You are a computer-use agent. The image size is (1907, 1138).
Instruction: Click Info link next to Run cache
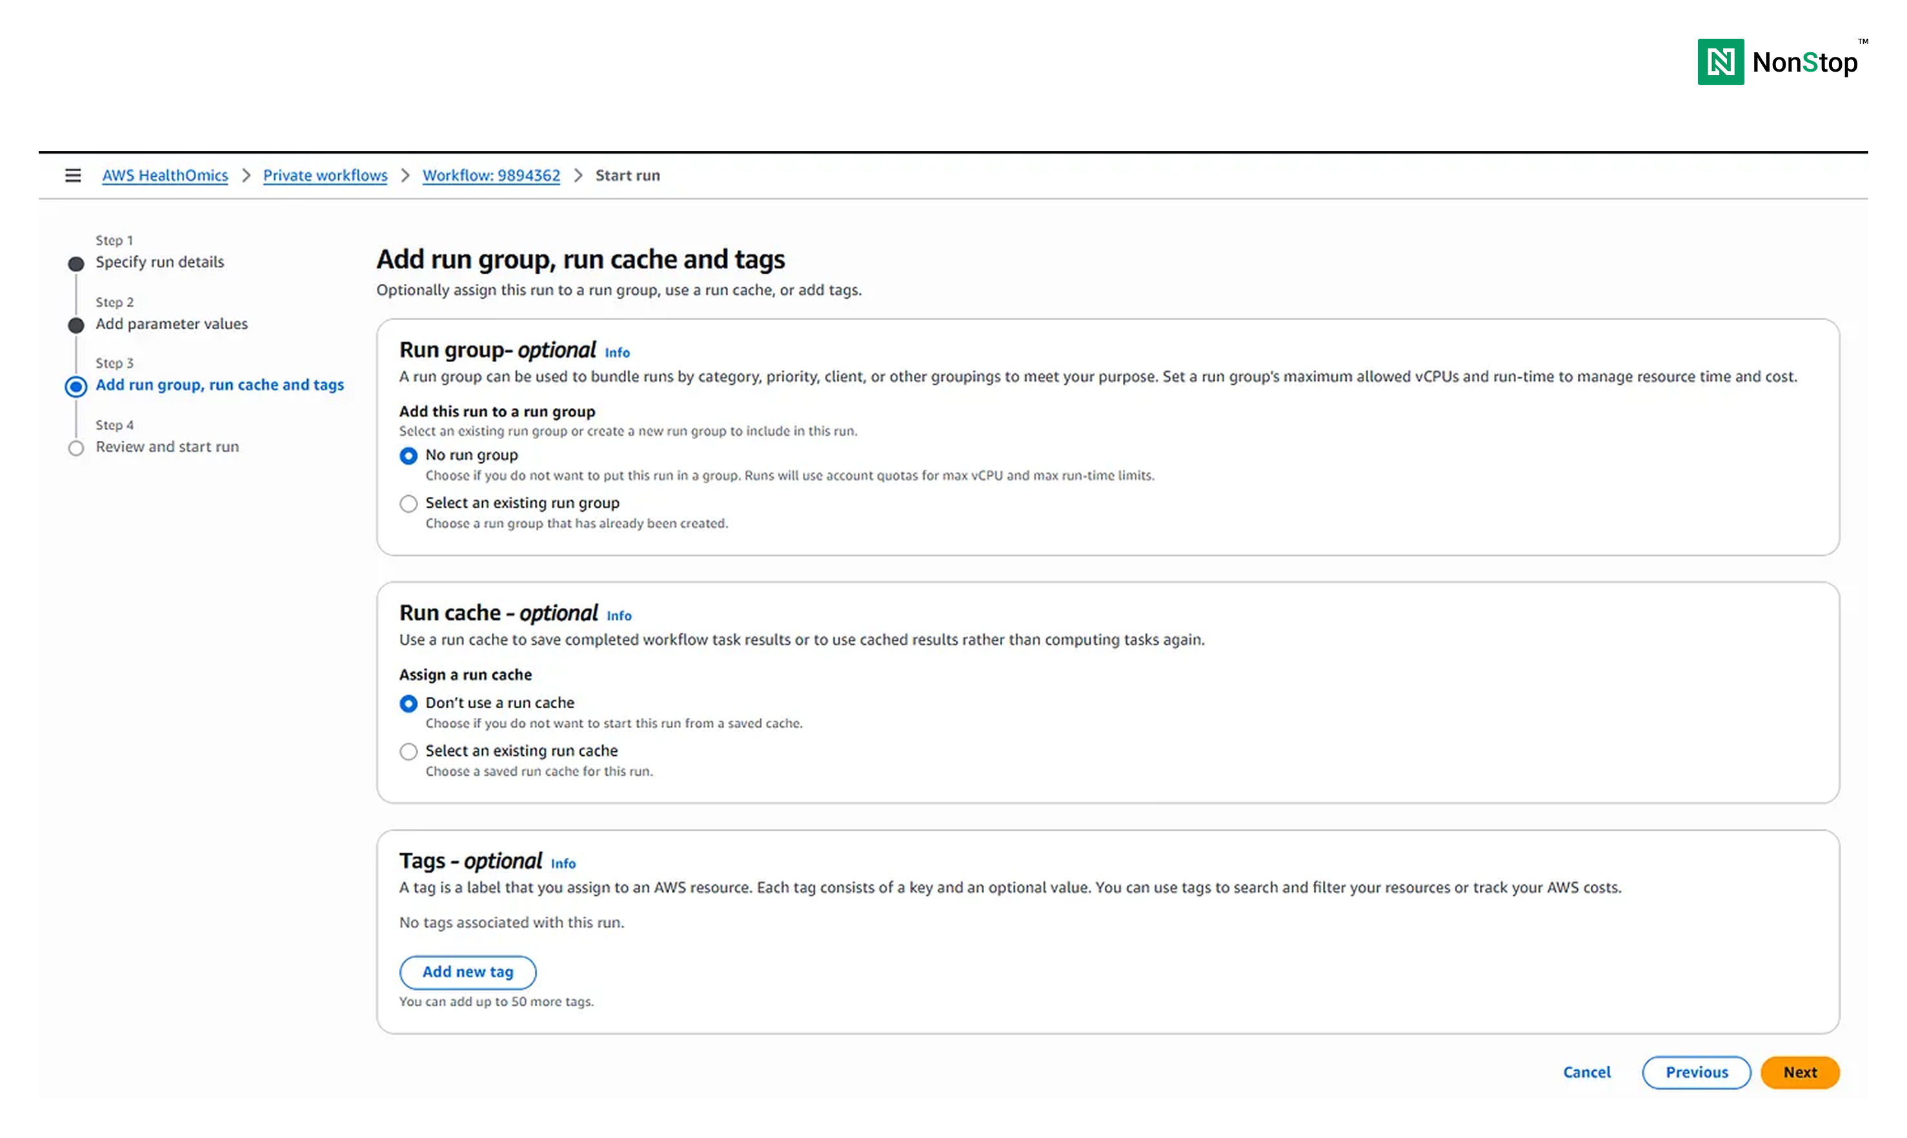(618, 616)
